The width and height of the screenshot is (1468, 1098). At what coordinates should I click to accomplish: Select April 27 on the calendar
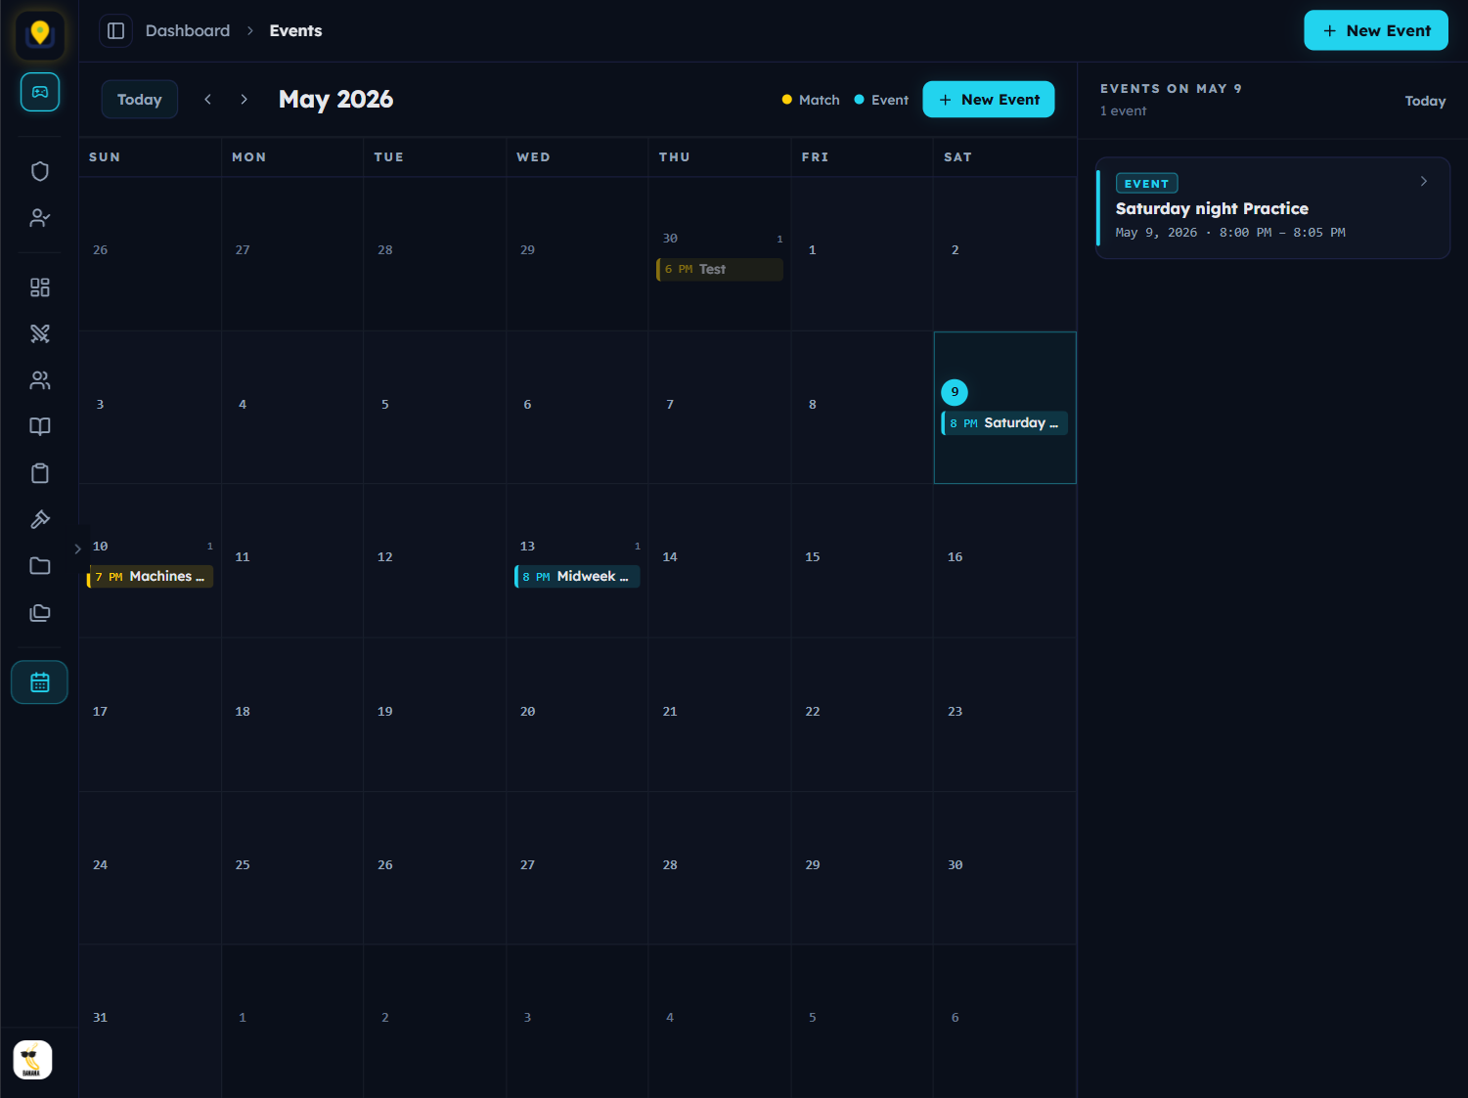coord(292,253)
